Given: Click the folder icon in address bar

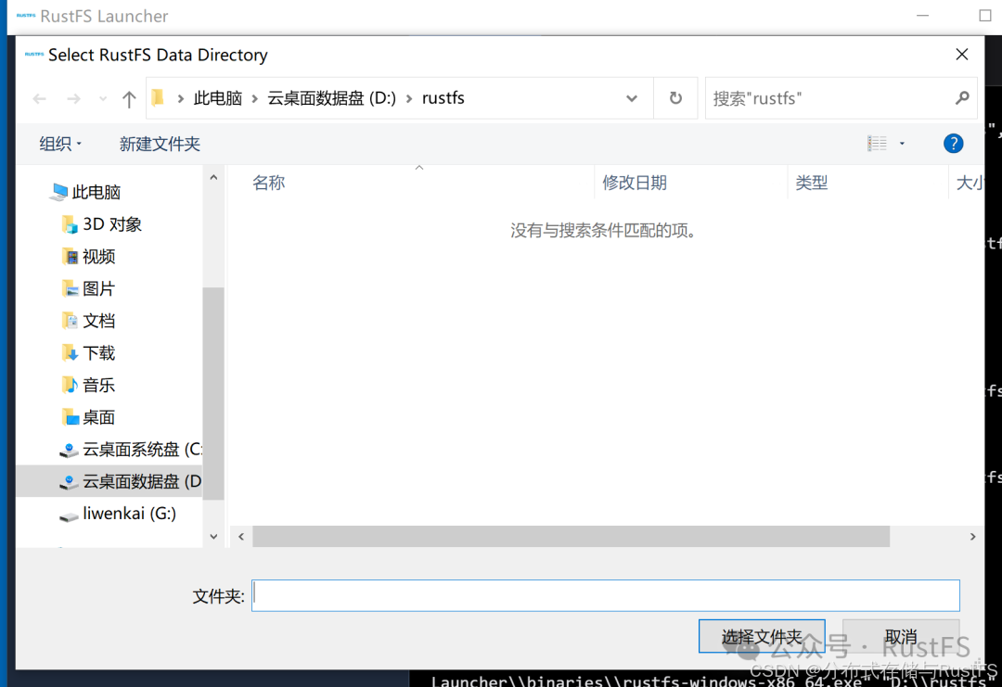Looking at the screenshot, I should (158, 97).
